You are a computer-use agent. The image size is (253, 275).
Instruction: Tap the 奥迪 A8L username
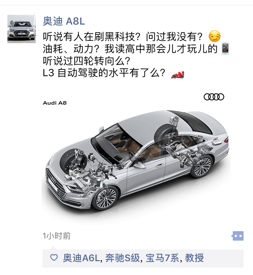(64, 21)
